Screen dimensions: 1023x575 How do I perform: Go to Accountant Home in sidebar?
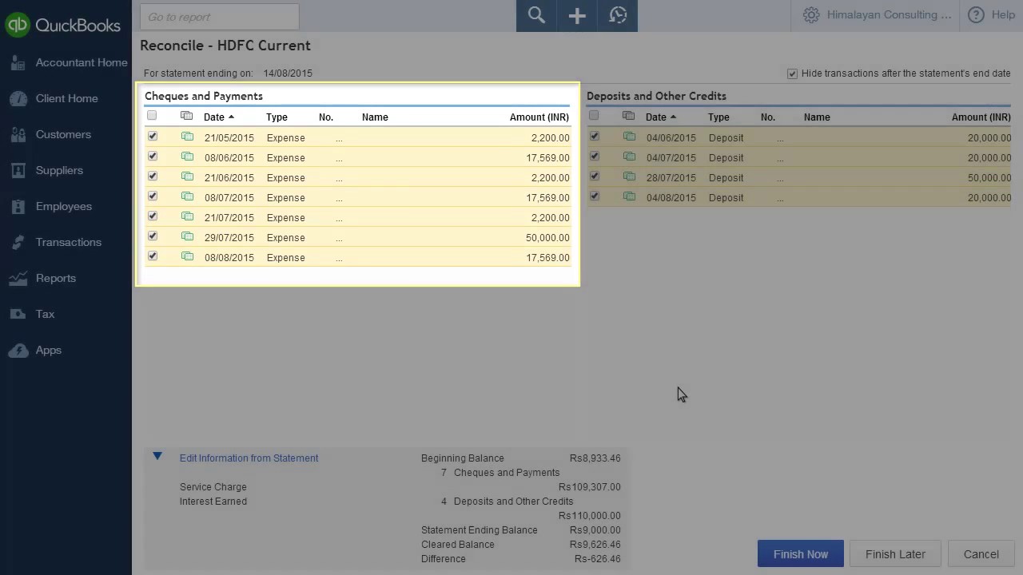pyautogui.click(x=82, y=63)
